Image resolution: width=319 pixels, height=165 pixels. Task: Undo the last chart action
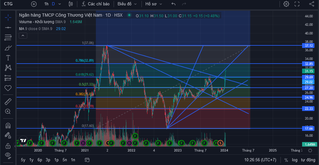click(173, 4)
